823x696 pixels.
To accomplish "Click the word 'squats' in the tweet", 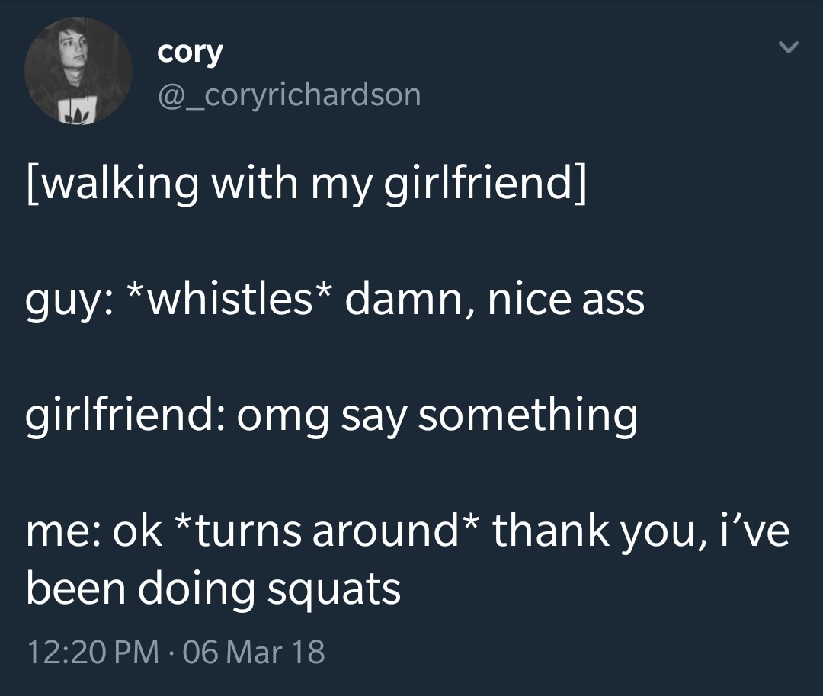I will (x=335, y=591).
